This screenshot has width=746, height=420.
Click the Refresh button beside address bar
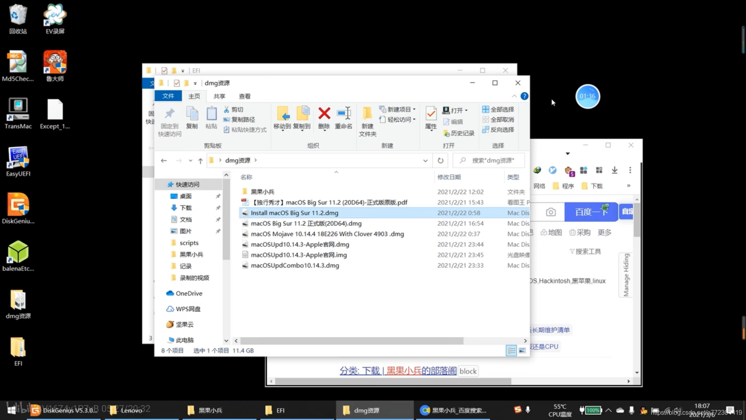click(x=440, y=161)
